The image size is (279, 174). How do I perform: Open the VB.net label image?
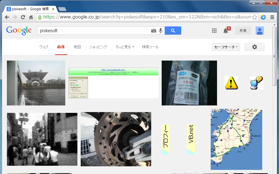coord(191,139)
